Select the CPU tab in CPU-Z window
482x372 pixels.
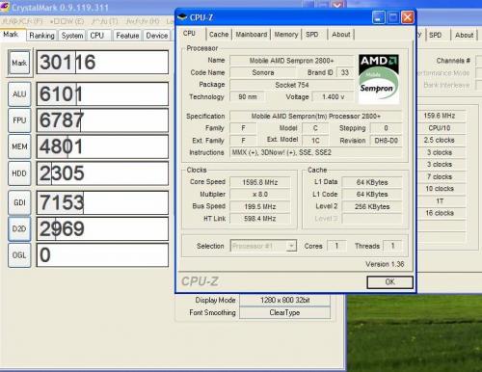pyautogui.click(x=189, y=34)
